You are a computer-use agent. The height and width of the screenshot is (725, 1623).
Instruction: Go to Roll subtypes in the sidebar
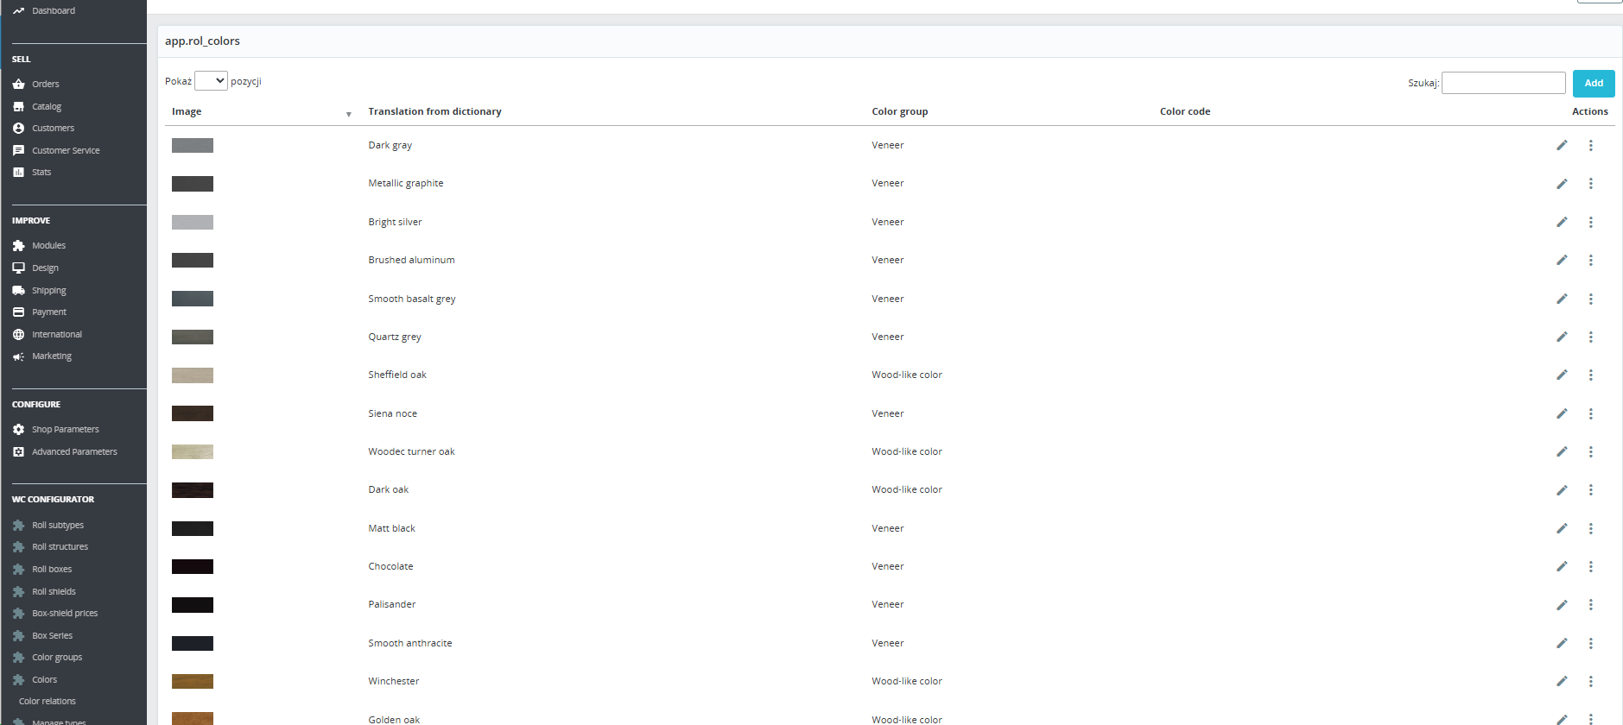(x=58, y=526)
